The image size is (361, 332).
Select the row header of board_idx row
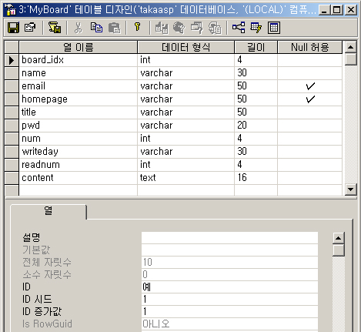pos(12,60)
